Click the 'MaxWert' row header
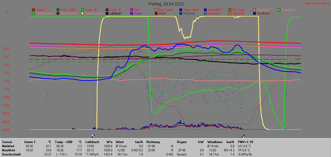The image size is (331, 157). click(9, 150)
